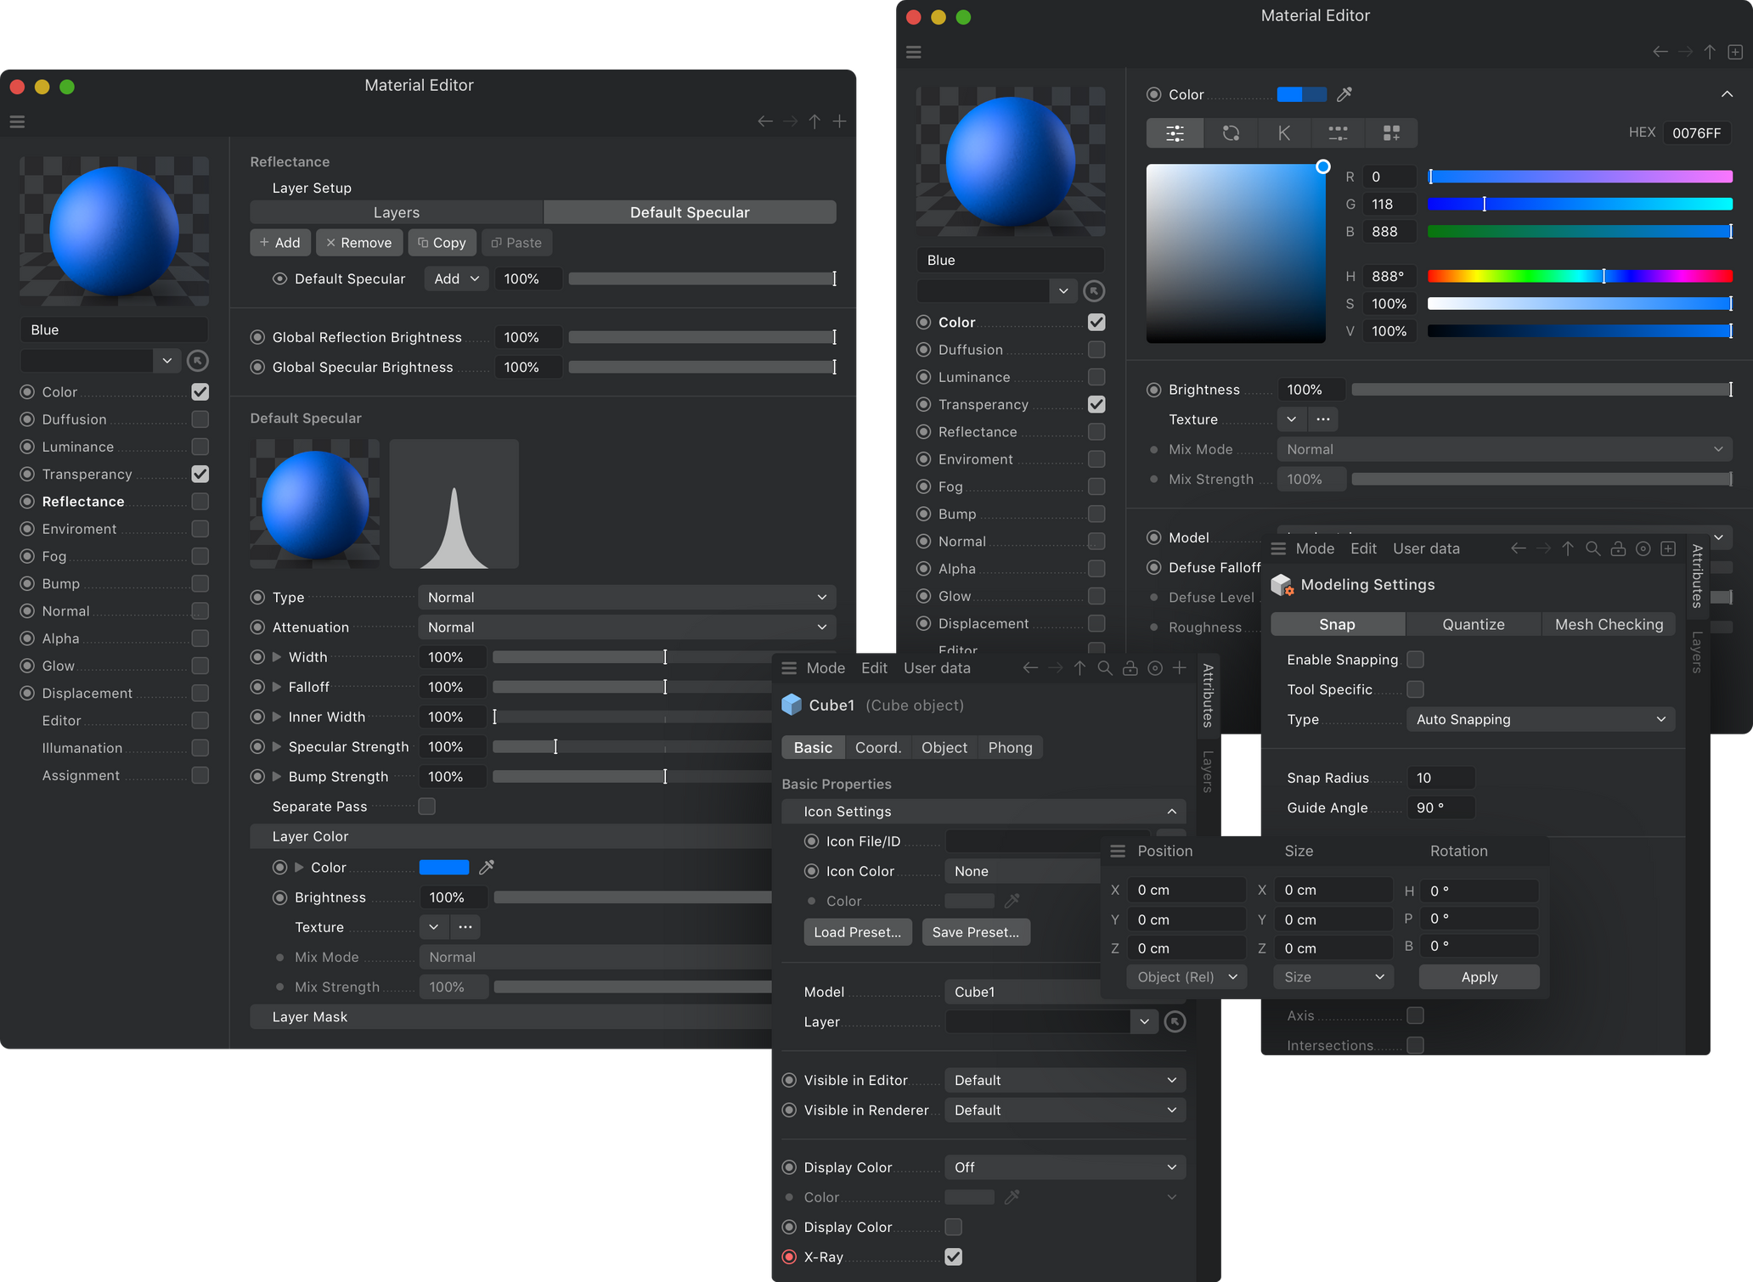
Task: Enable the Reflectance channel checkbox
Action: point(200,501)
